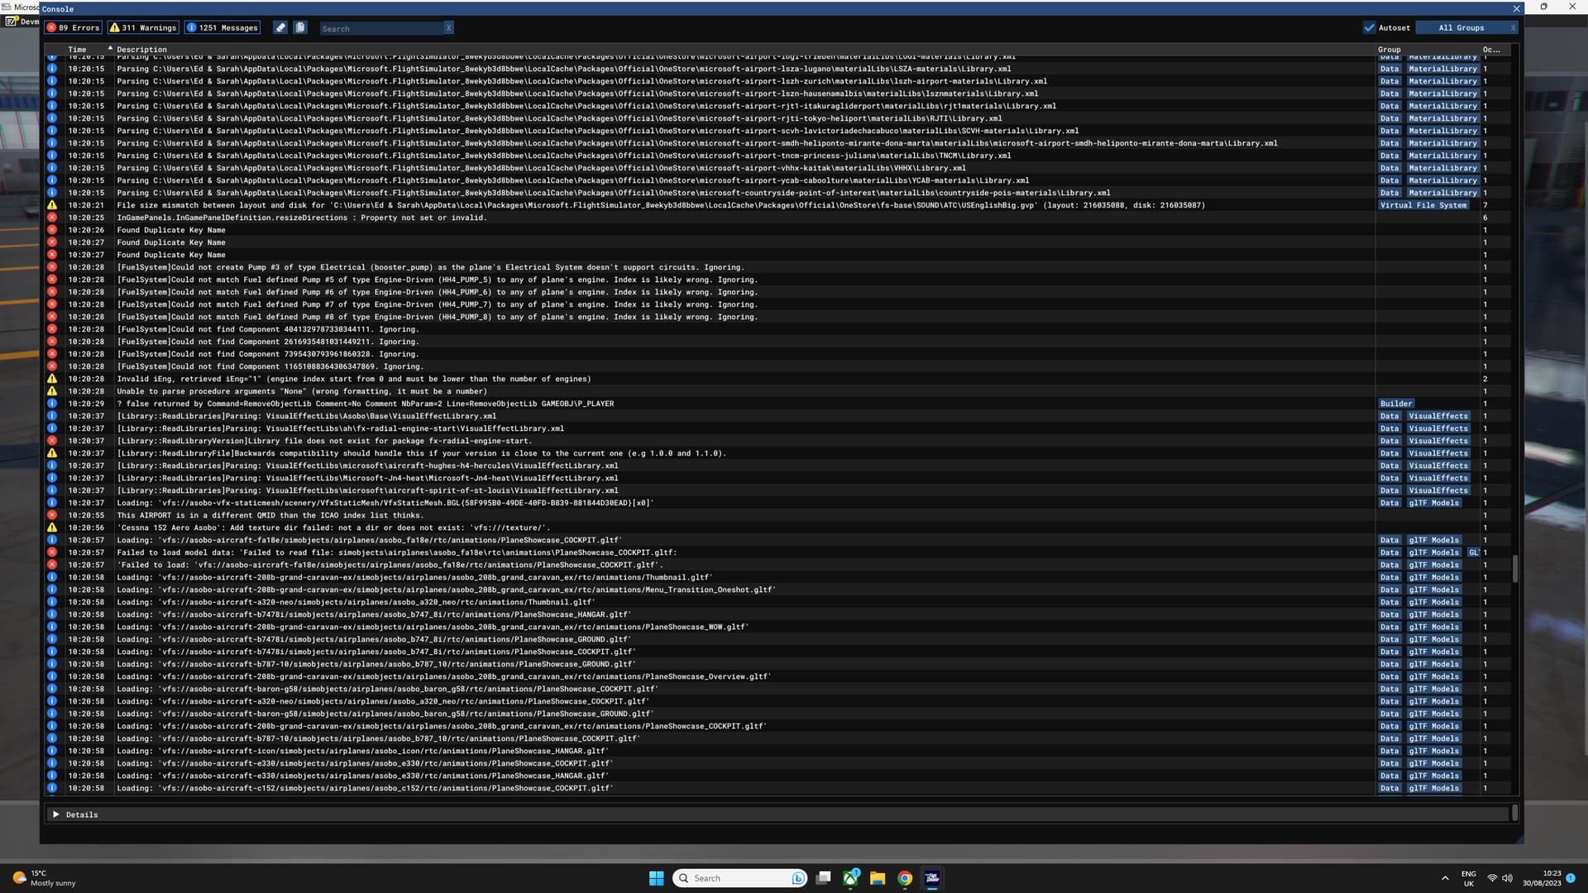Select 'This AIRPORT is in a different QMID' error
1588x893 pixels.
[x=777, y=515]
